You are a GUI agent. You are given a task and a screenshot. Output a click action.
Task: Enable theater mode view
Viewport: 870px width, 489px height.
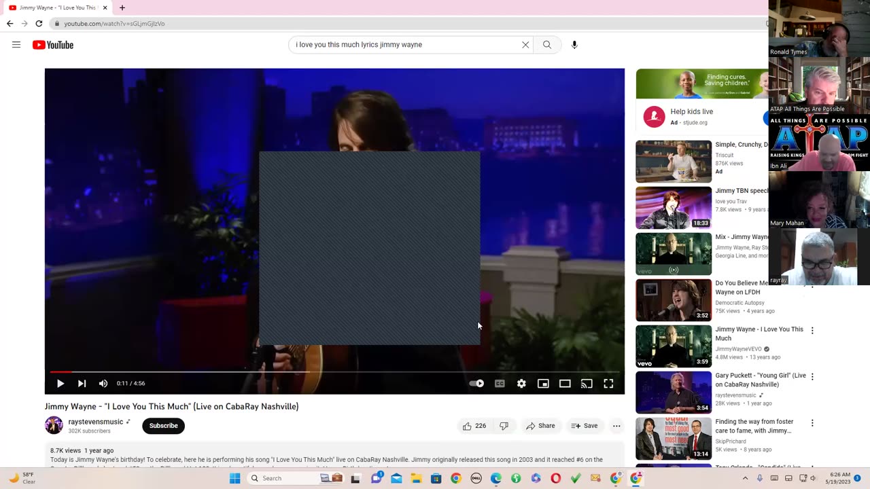(565, 383)
